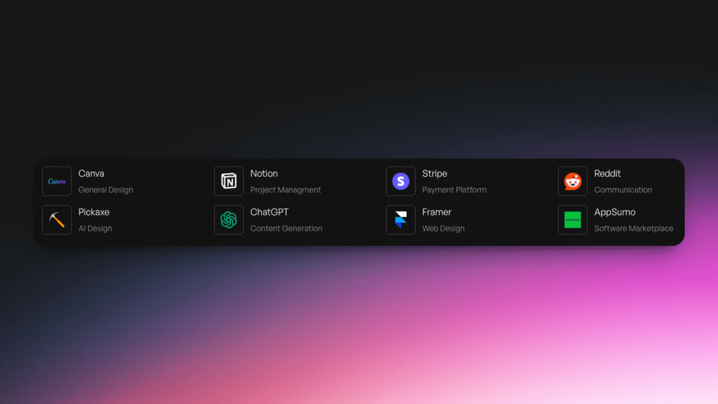Open the Framer tool title
Viewport: 718px width, 404px height.
[437, 212]
